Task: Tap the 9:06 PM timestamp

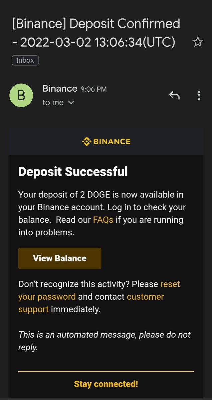Action: (94, 89)
